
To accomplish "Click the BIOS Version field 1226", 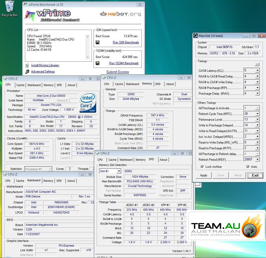I will (59, 229).
